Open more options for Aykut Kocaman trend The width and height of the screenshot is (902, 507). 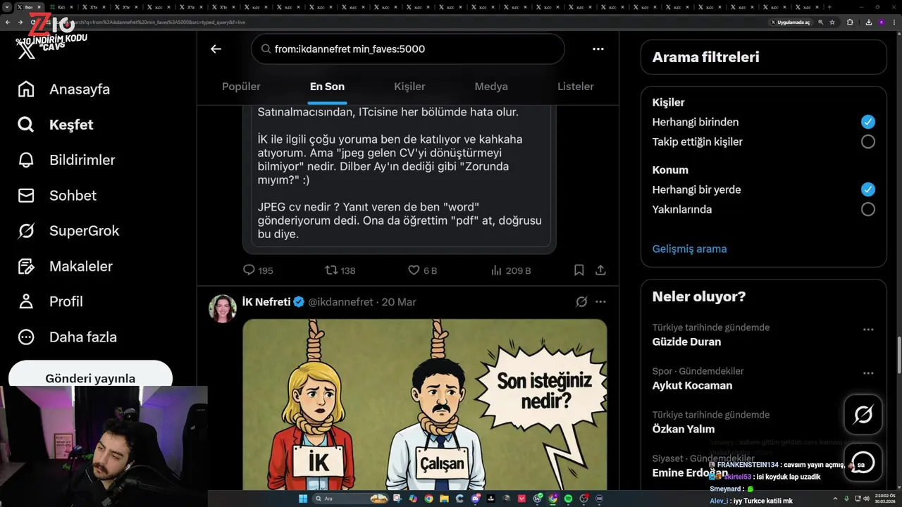point(868,373)
